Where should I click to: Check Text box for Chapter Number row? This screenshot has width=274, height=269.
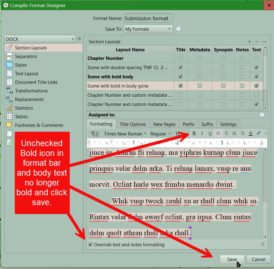(256, 58)
